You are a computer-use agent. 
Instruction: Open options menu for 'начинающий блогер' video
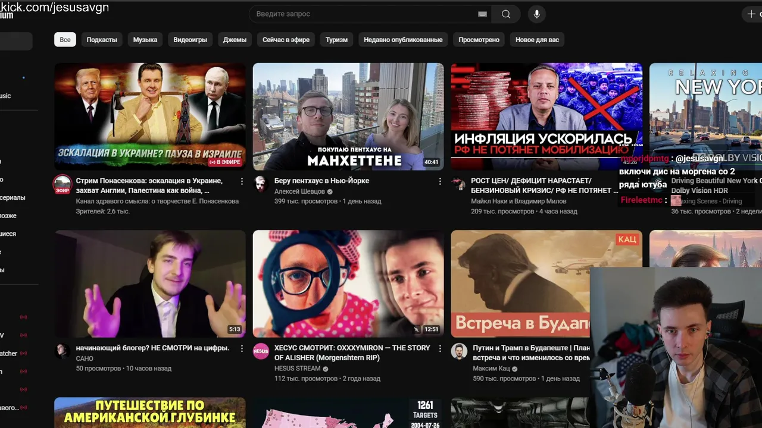click(242, 348)
